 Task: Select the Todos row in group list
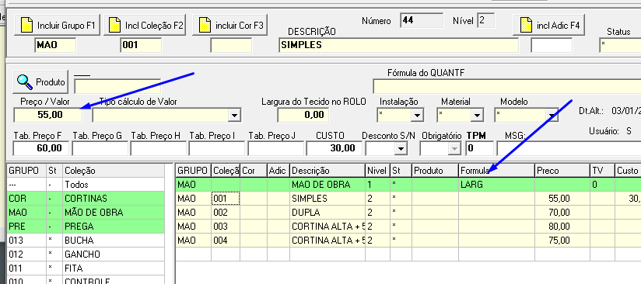click(x=86, y=185)
